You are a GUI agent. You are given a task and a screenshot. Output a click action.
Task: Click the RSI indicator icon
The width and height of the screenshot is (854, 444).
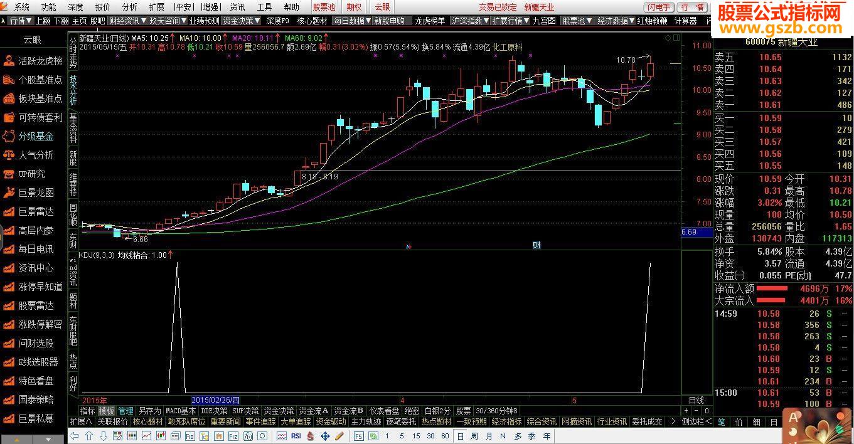[x=296, y=436]
